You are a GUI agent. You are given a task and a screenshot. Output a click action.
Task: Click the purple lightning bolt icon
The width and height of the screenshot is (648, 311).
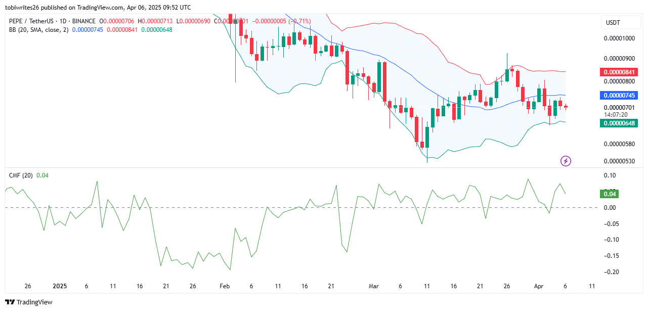coord(566,161)
